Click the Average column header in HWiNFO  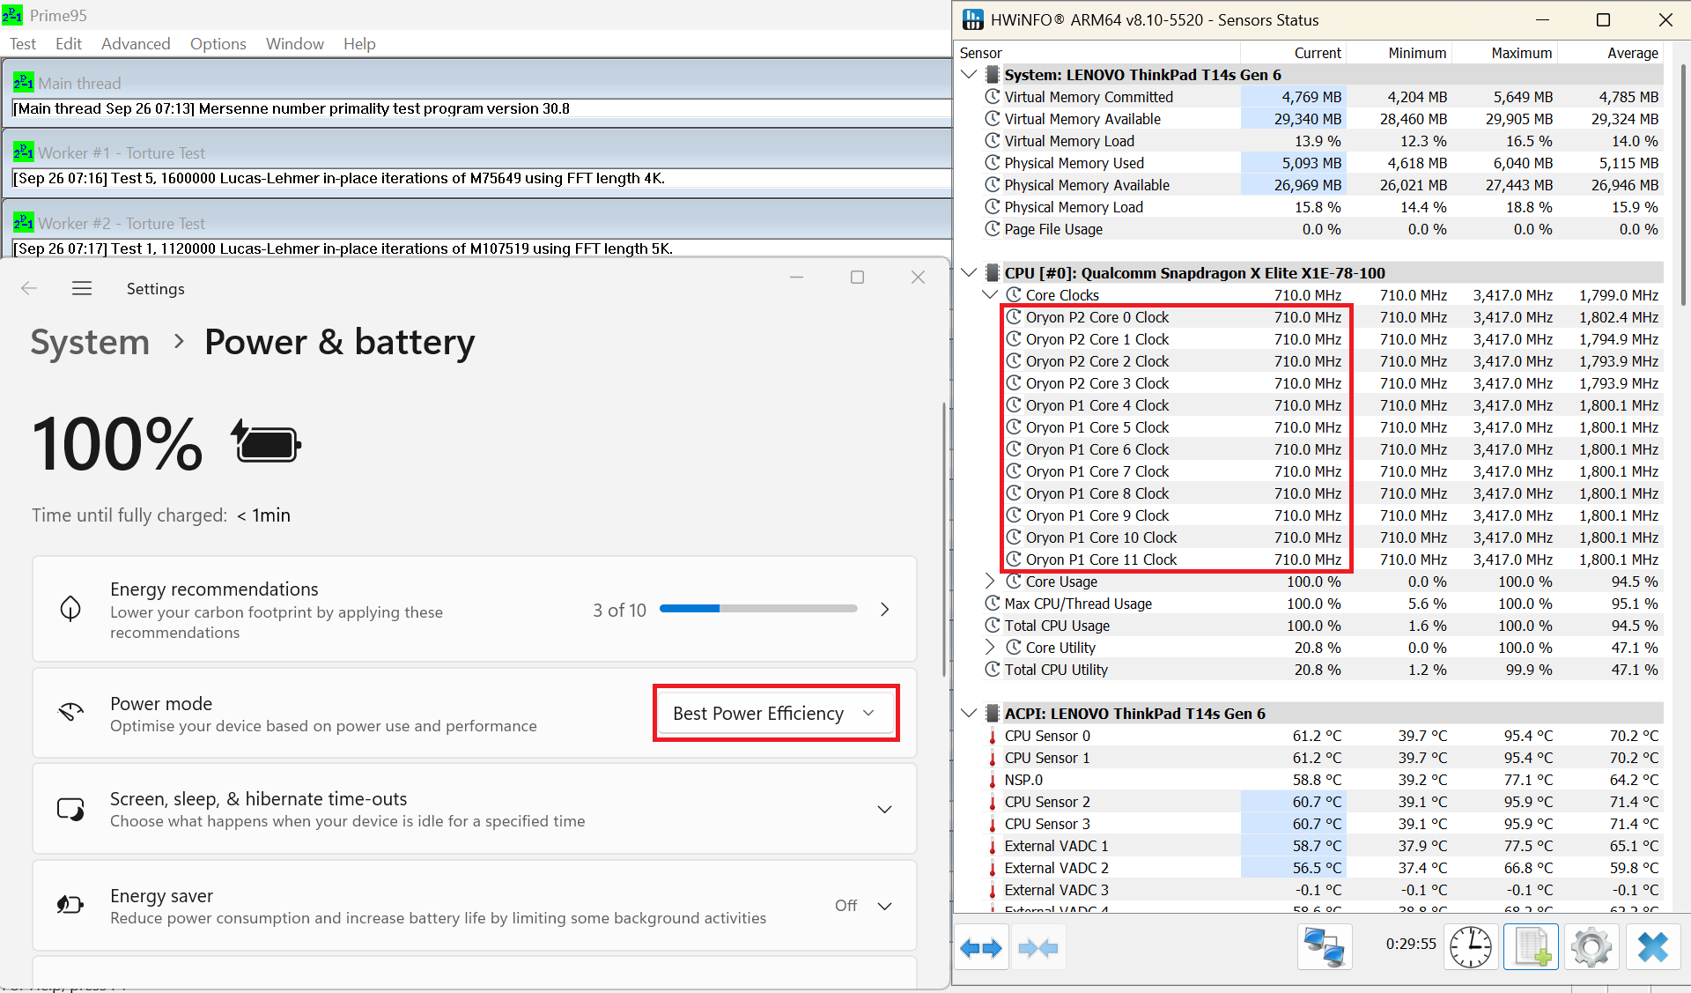click(1611, 53)
